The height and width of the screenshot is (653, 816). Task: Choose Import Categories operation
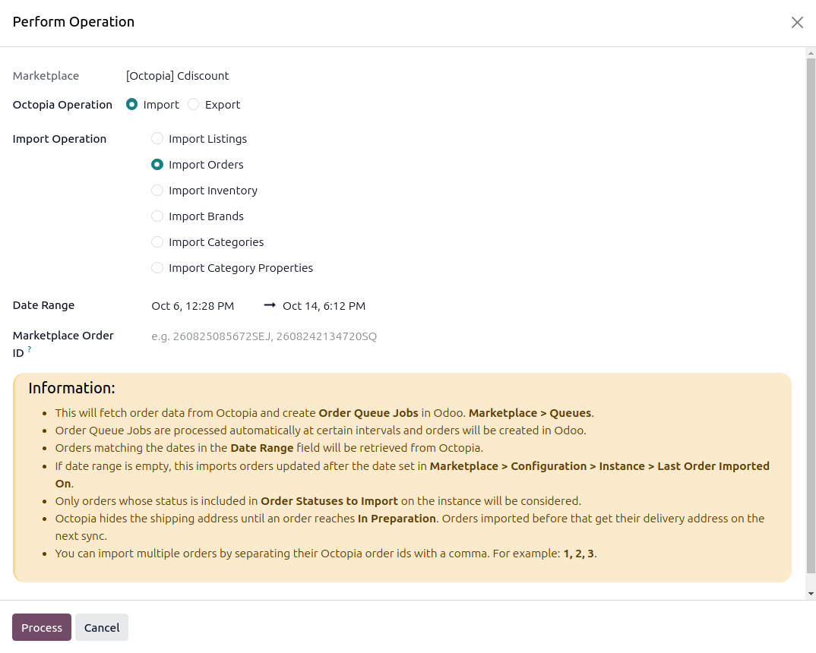pos(157,241)
